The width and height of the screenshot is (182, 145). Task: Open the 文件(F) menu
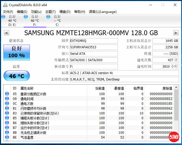click(x=8, y=12)
